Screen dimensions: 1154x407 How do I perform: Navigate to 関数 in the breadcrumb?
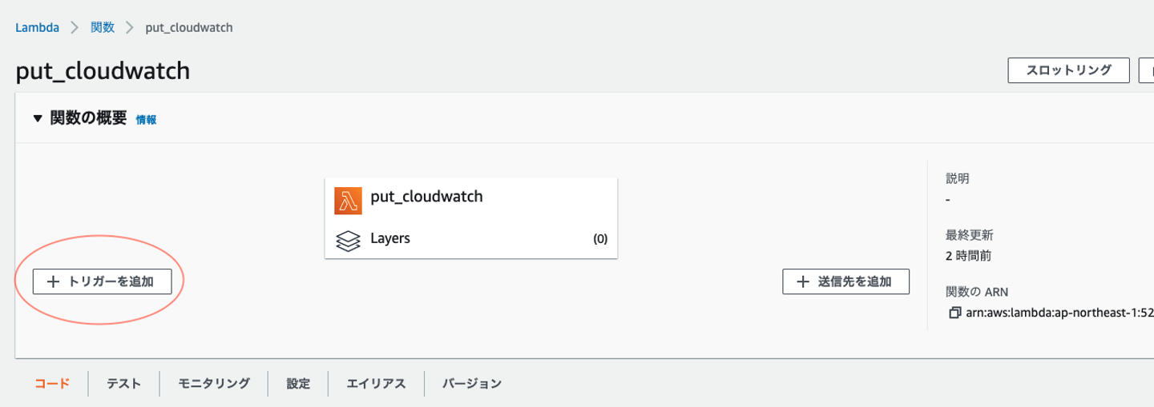point(103,27)
